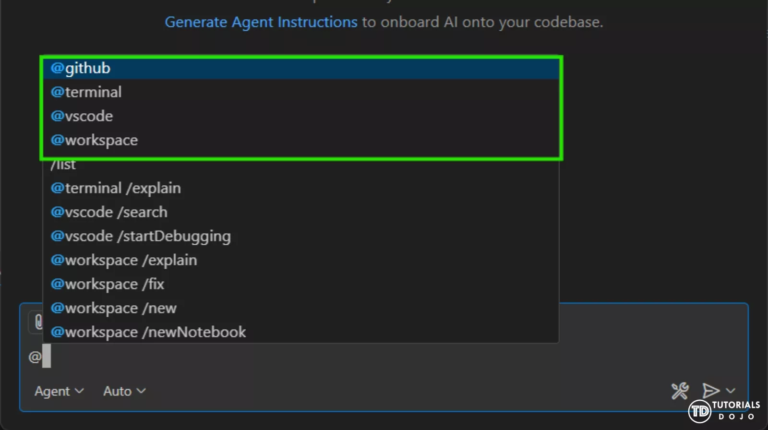
Task: Open the Auto model picker dropdown
Action: (x=124, y=391)
